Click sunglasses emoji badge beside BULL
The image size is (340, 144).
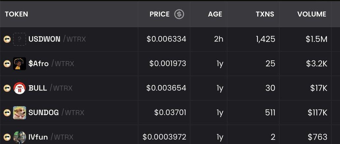[x=7, y=88]
